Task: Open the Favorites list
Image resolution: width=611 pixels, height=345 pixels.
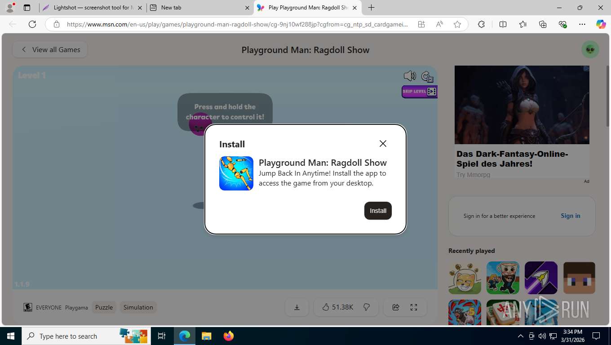Action: pyautogui.click(x=523, y=24)
